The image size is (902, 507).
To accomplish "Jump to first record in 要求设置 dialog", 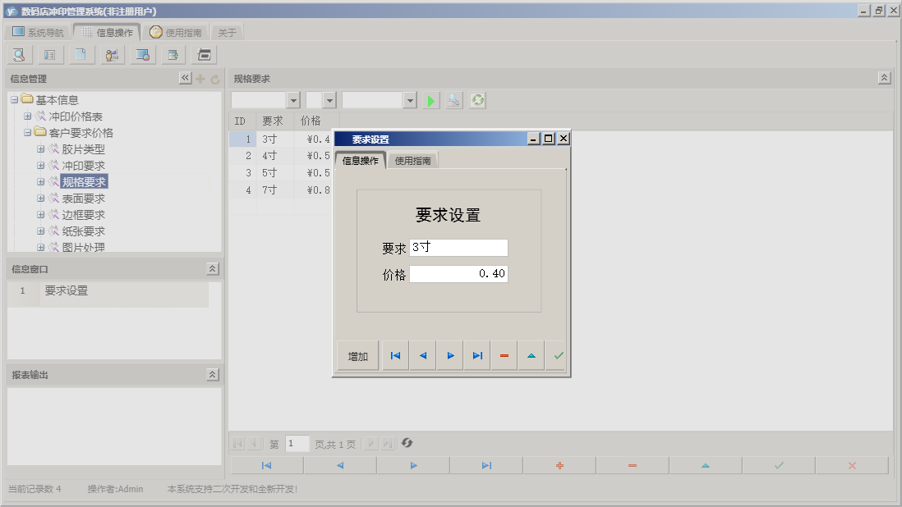I will (395, 356).
